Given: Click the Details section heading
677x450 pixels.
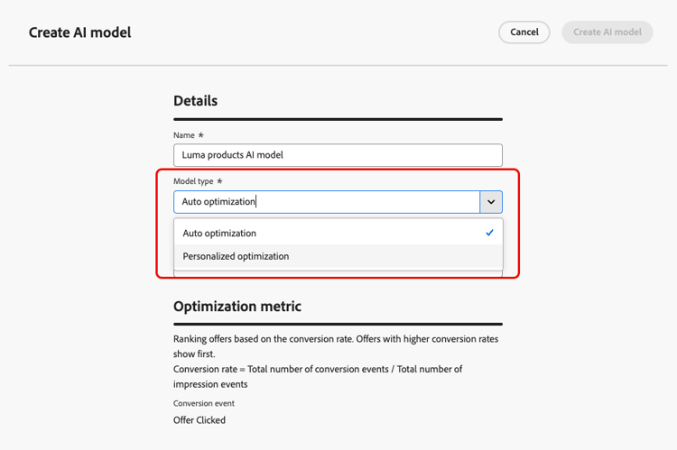Looking at the screenshot, I should click(196, 101).
